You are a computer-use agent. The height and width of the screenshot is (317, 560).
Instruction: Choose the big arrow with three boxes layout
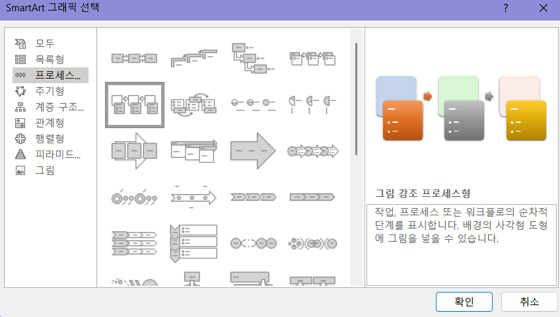pos(134,151)
